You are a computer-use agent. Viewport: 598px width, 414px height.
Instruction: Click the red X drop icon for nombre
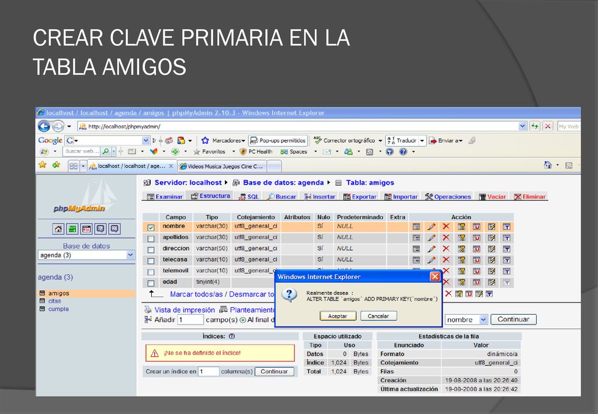(446, 227)
